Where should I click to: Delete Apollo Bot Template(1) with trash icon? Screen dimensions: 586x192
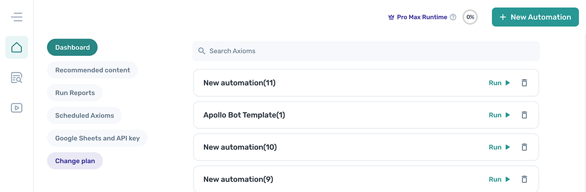coord(524,115)
